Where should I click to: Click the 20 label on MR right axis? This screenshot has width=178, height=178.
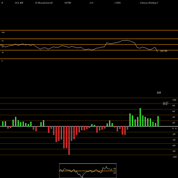pyautogui.click(x=174, y=123)
